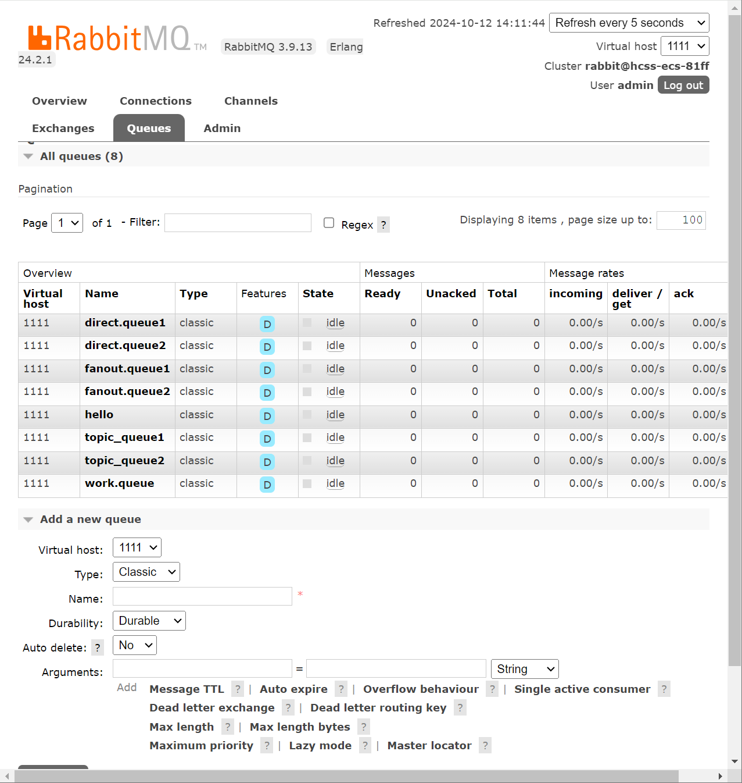The width and height of the screenshot is (742, 783).
Task: Click the RabbitMQ logo
Action: [x=117, y=38]
